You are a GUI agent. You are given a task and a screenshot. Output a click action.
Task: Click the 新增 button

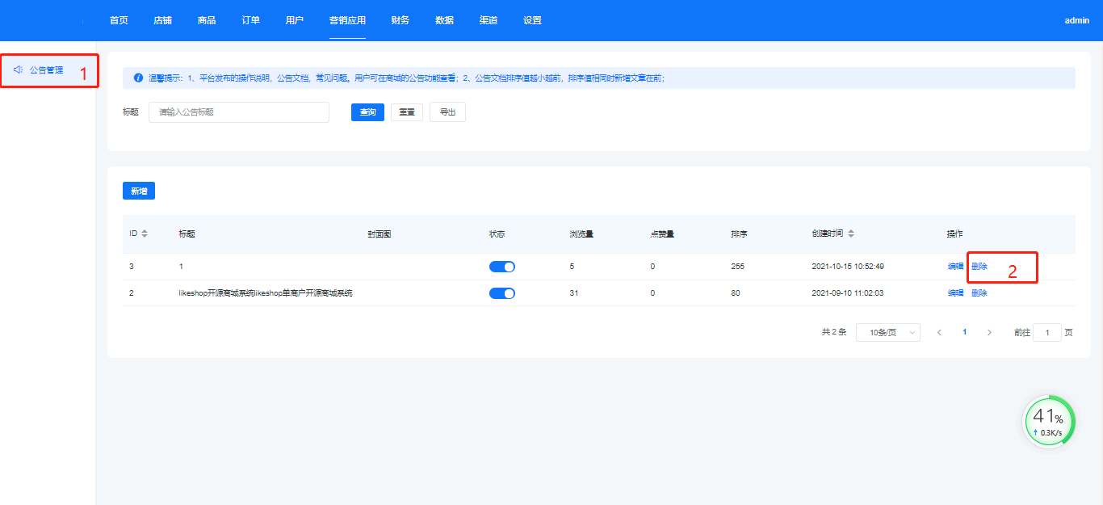tap(139, 191)
